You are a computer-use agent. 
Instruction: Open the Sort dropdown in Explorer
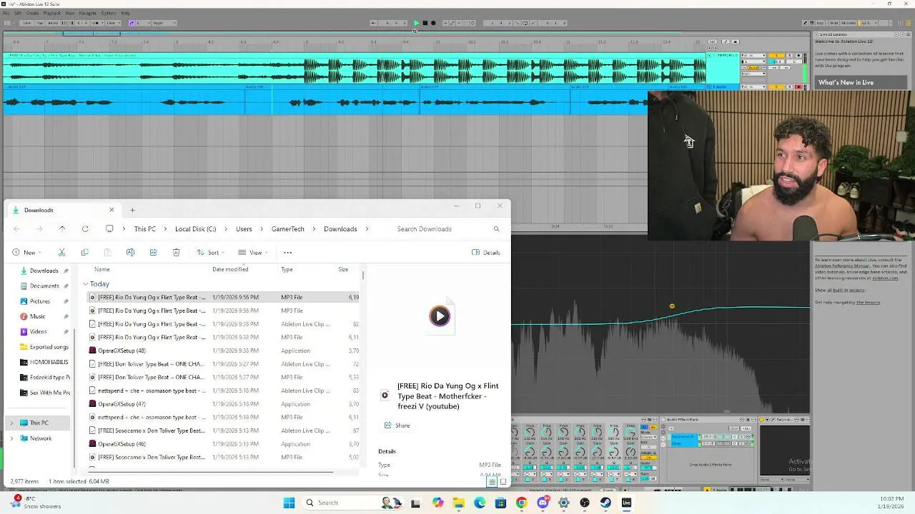coord(211,252)
